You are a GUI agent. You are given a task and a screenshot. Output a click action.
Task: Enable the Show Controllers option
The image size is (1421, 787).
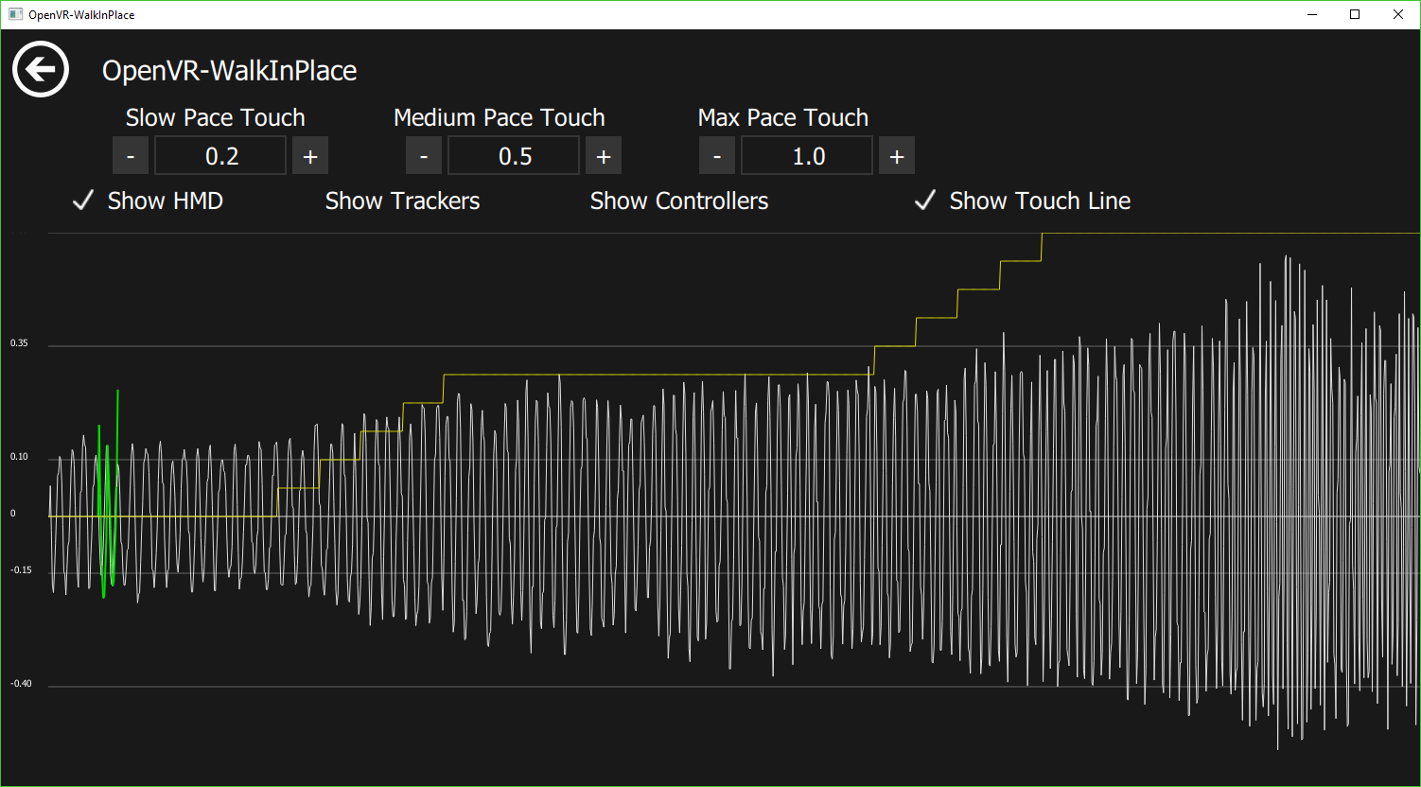click(678, 201)
